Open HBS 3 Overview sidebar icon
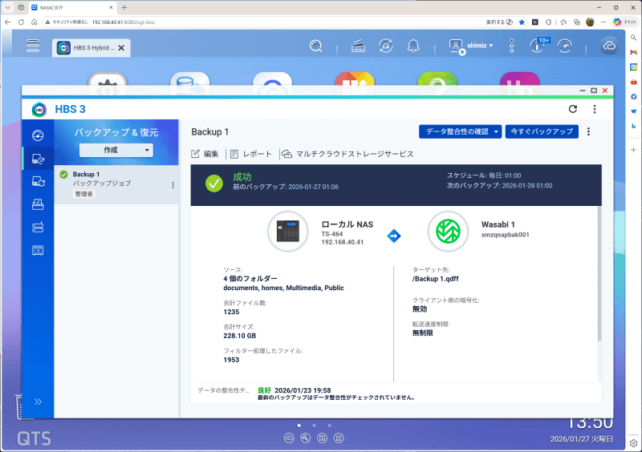Screen dimensions: 642x452 coord(38,135)
